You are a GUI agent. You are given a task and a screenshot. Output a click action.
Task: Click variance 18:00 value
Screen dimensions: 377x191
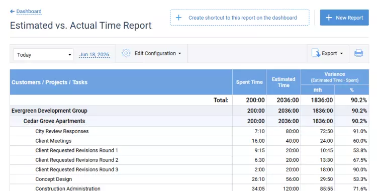tap(326, 169)
